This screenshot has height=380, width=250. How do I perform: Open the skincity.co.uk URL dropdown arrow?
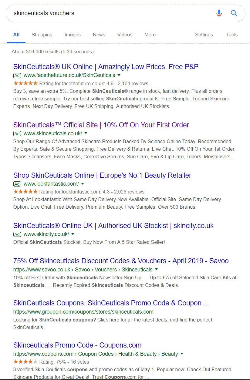click(x=73, y=234)
